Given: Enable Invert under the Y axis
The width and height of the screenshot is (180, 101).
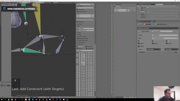Looking at the screenshot, I should (x=153, y=43).
